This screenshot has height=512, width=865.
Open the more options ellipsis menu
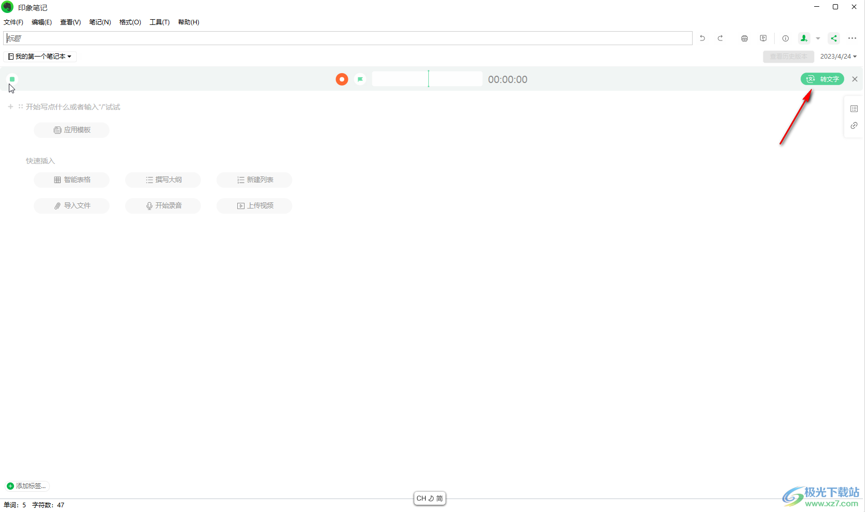[852, 38]
